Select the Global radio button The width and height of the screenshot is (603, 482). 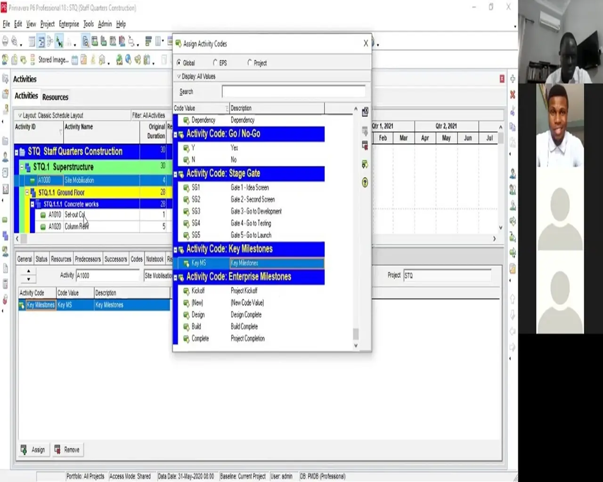tap(179, 63)
